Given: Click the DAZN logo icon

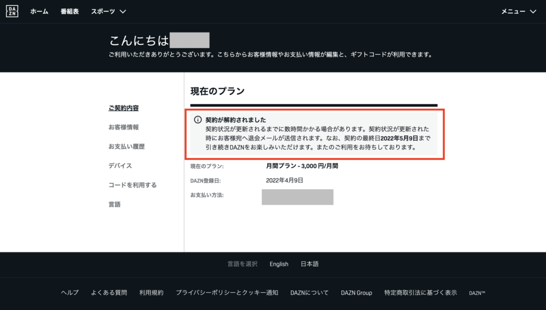Looking at the screenshot, I should coord(12,12).
